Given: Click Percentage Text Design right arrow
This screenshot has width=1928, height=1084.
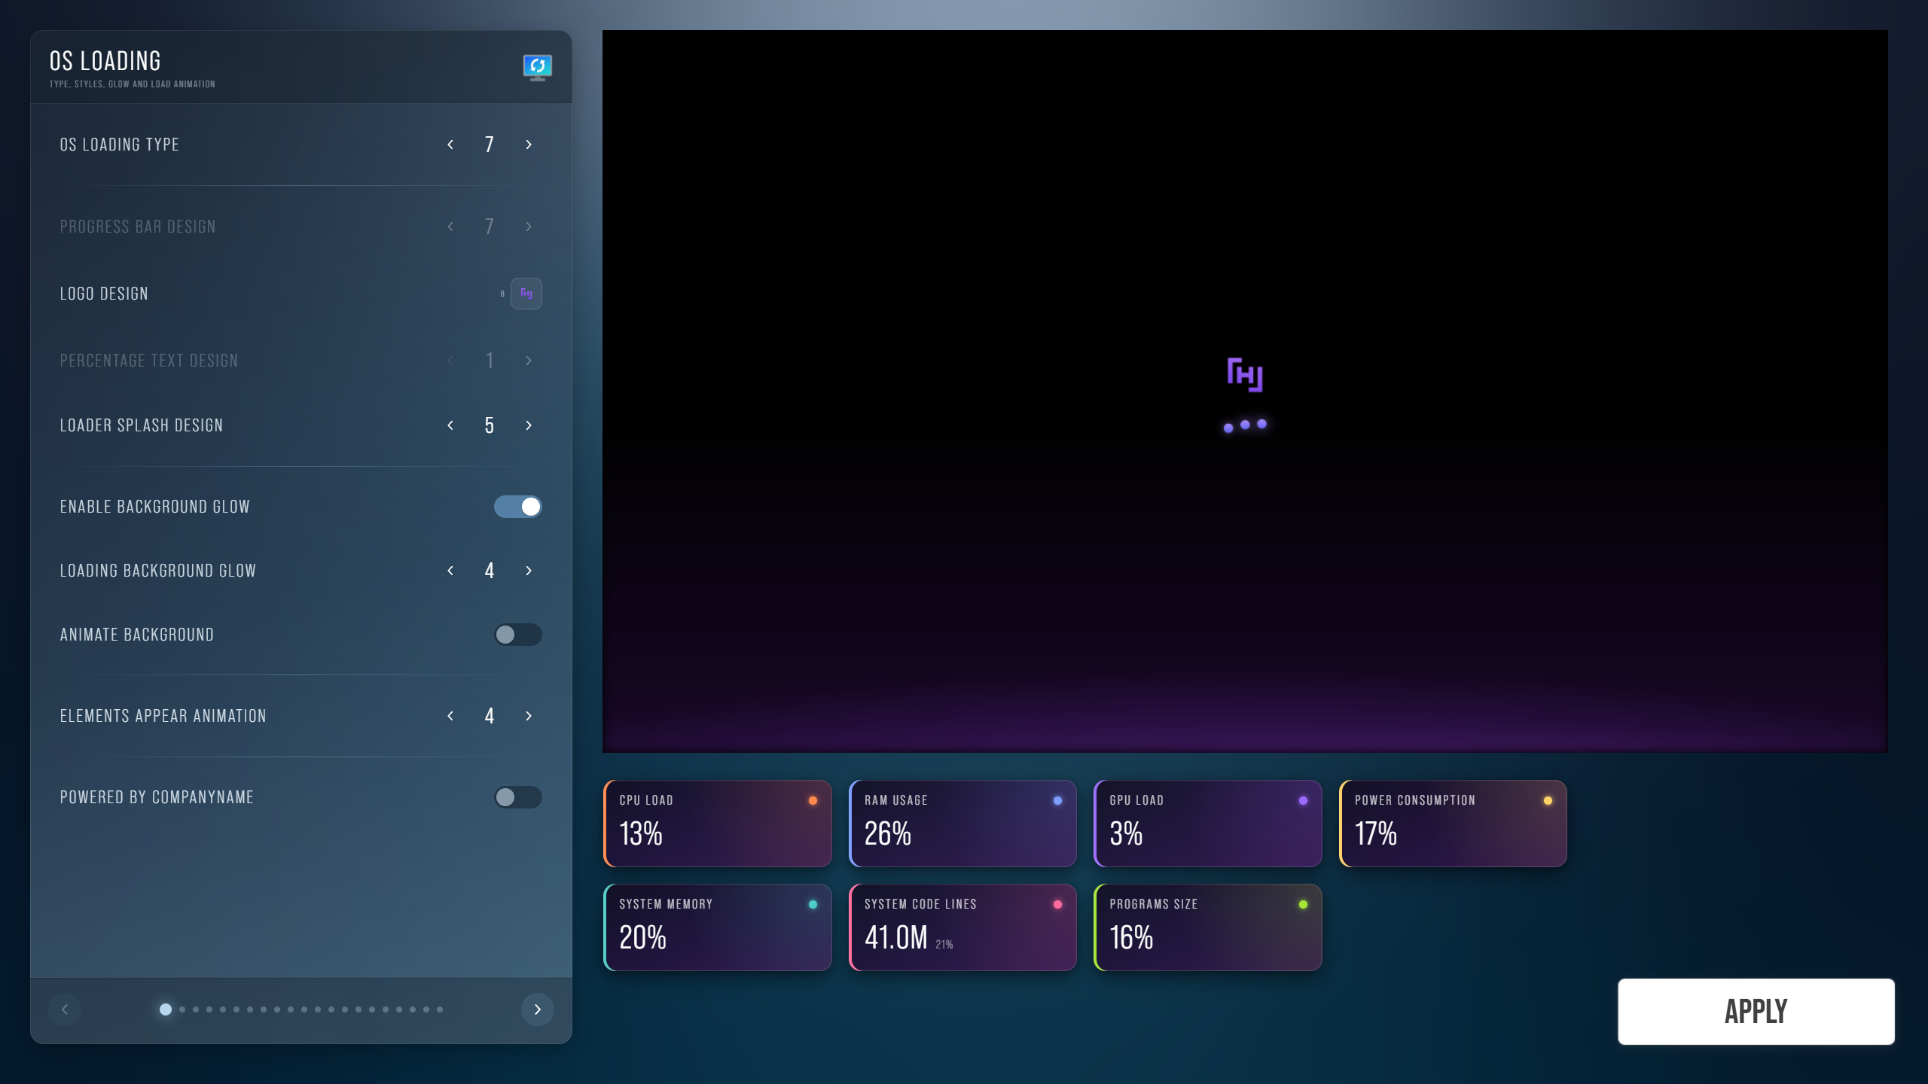Looking at the screenshot, I should (x=529, y=361).
